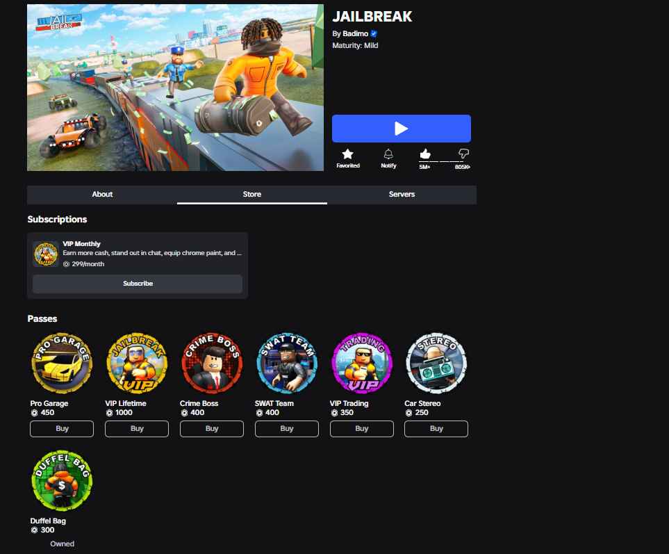The image size is (669, 554).
Task: Click the thumbs down dislike icon
Action: 463,153
